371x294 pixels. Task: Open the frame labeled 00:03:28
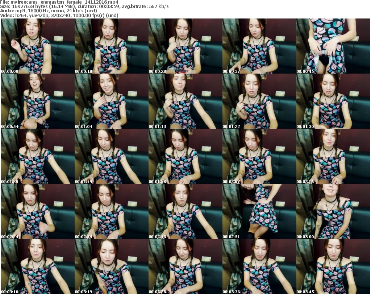coord(185,266)
